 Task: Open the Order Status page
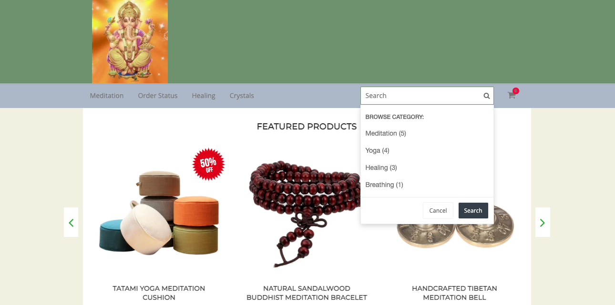pos(158,96)
